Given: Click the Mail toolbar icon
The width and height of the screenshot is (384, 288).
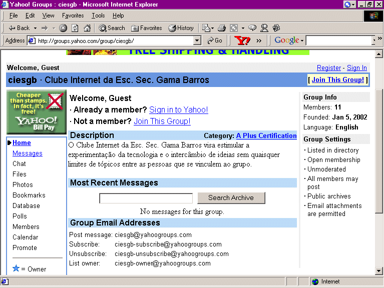Looking at the screenshot, I should pyautogui.click(x=206, y=28).
